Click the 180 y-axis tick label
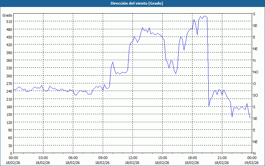 (9, 107)
